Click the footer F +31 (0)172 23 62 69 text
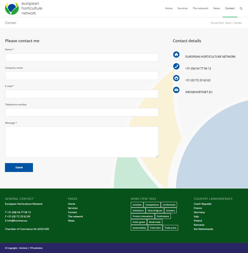 pyautogui.click(x=18, y=216)
